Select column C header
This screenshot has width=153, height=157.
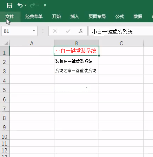[121, 43]
